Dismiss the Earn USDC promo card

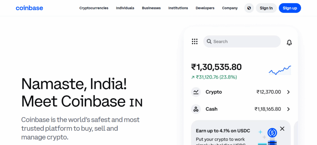pos(282,129)
